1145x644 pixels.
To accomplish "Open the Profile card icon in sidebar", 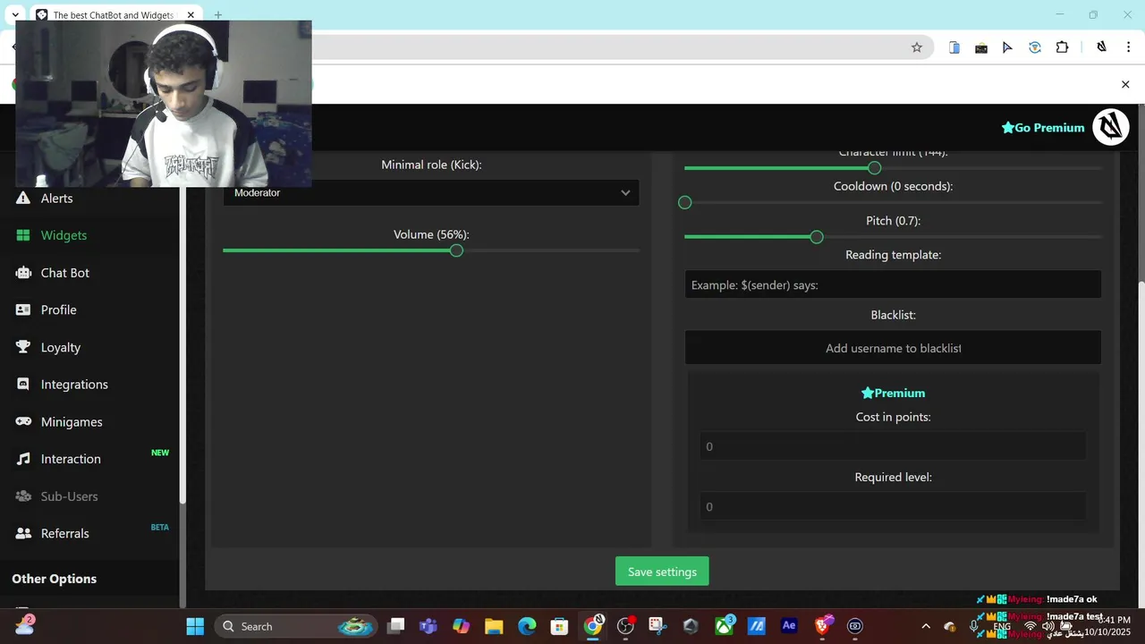I will click(x=23, y=309).
